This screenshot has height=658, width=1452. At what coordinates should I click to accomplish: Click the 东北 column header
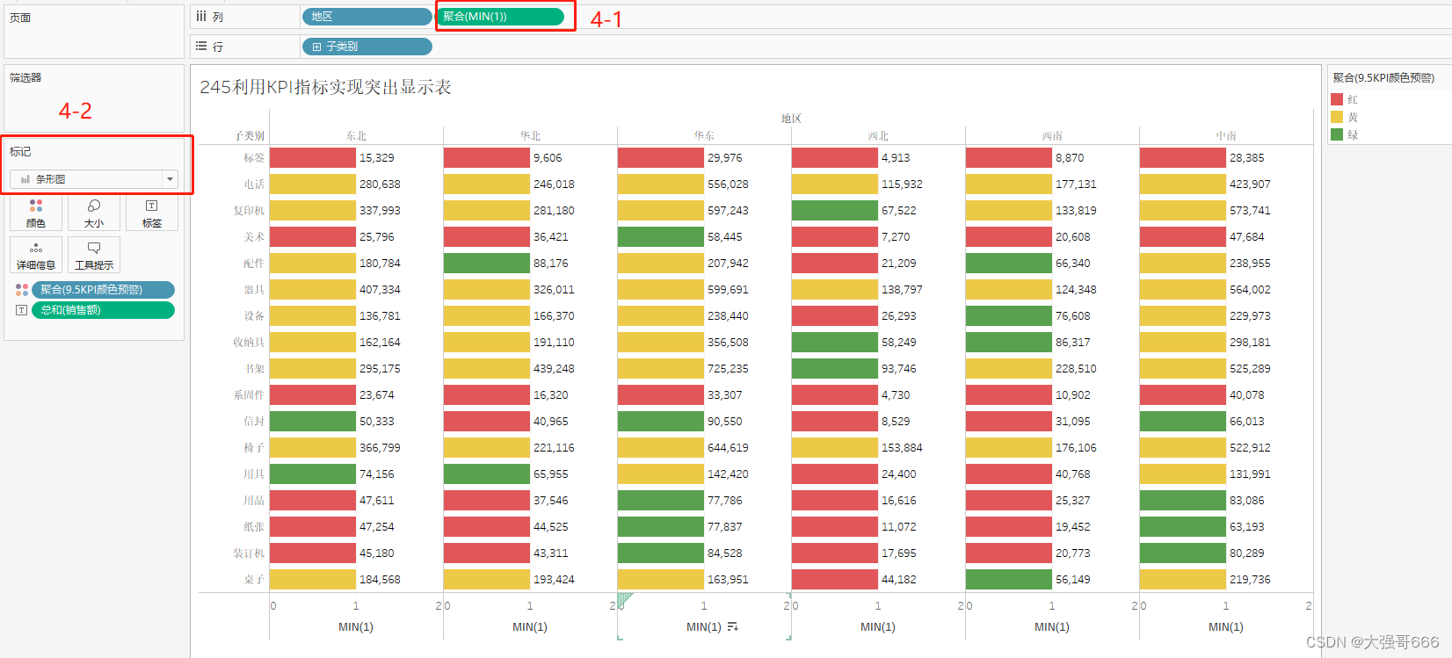point(356,135)
